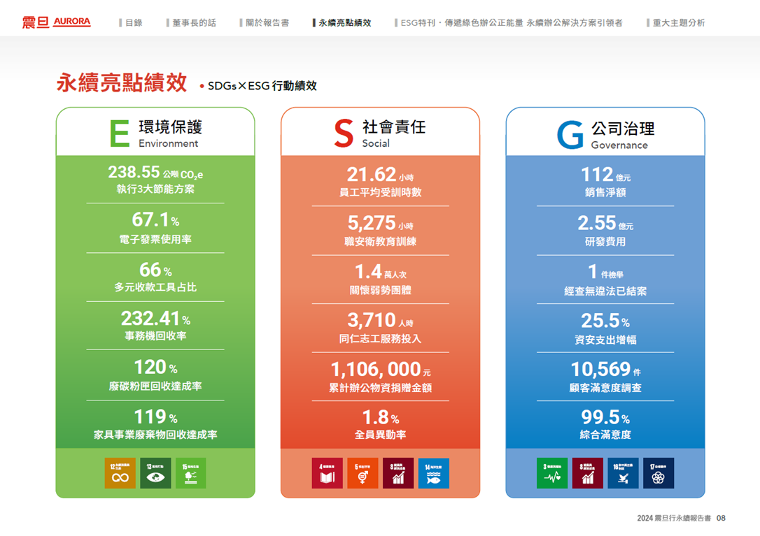The image size is (760, 536).
Task: Go to 董事長的話 section
Action: click(191, 23)
